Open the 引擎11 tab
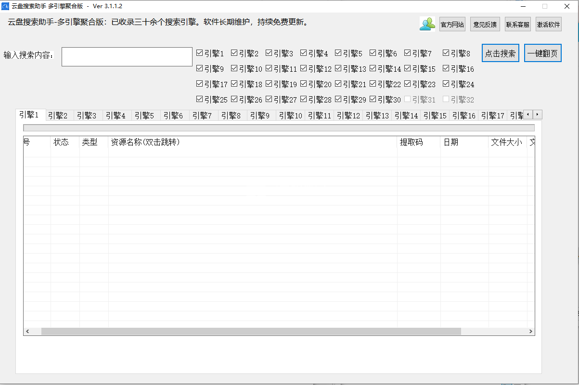The width and height of the screenshot is (579, 385). coord(320,115)
